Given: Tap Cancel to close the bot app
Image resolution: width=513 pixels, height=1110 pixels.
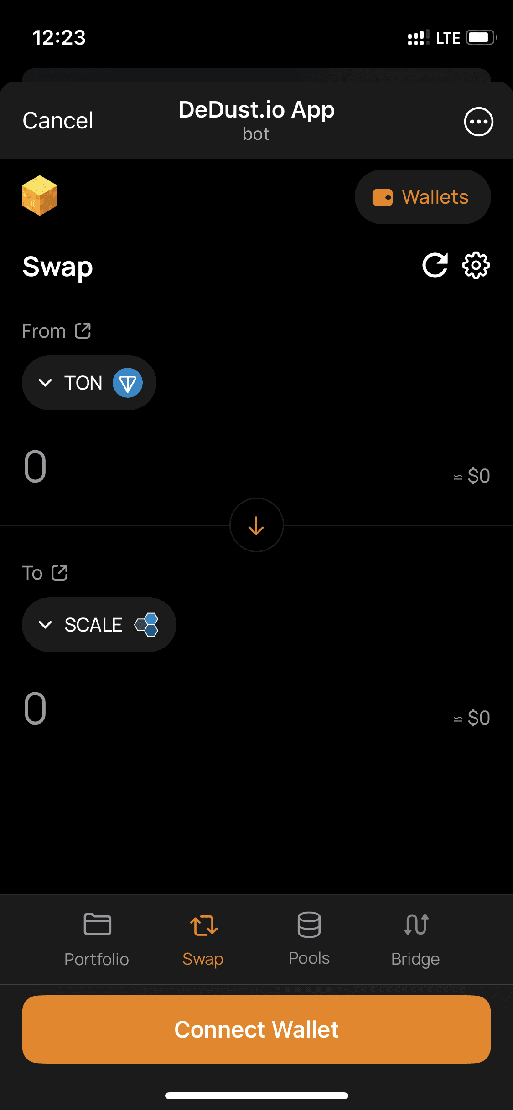Looking at the screenshot, I should point(58,121).
